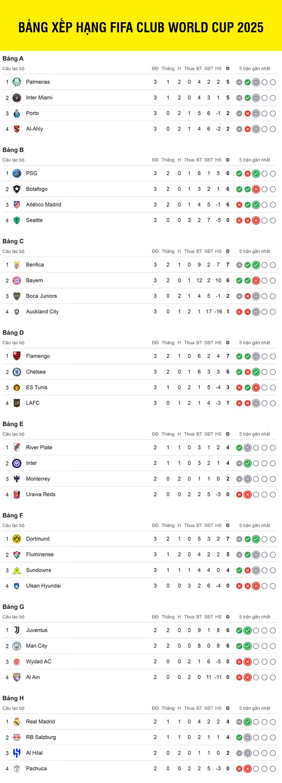Viewport: 282px width, 783px height.
Task: Open the Botafogo team link
Action: [x=37, y=189]
